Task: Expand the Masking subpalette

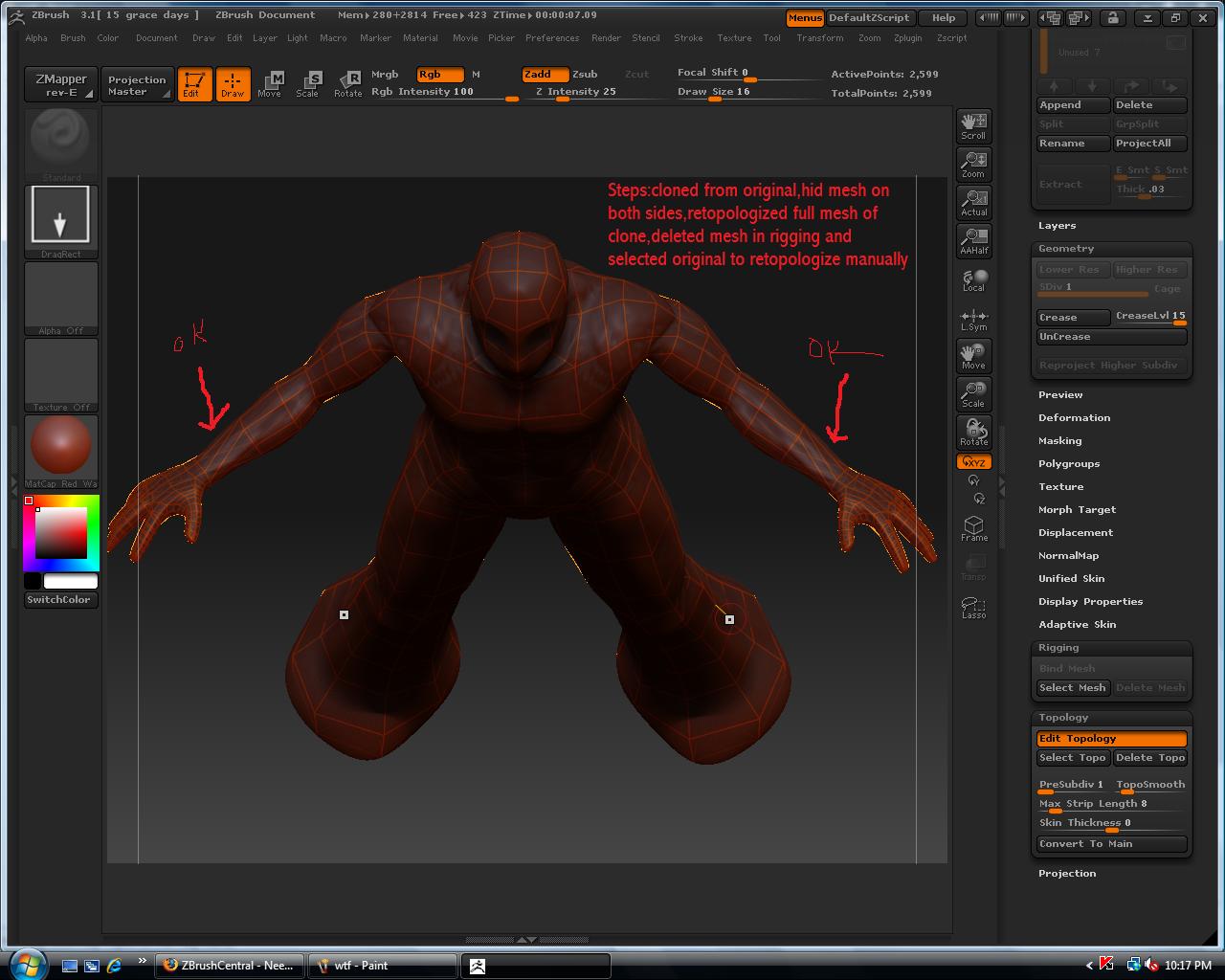Action: [x=1059, y=441]
